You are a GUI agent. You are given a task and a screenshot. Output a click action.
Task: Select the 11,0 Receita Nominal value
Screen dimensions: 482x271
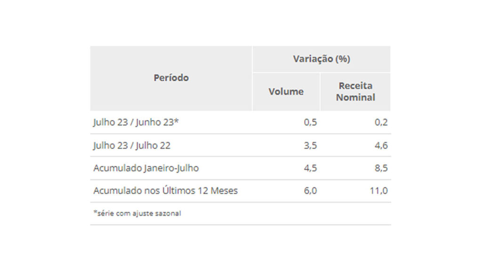pos(379,191)
